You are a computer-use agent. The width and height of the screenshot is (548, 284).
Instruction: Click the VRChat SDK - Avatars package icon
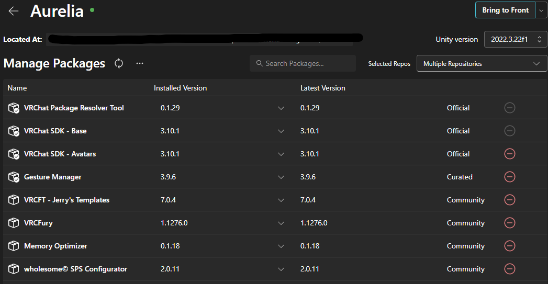point(14,154)
